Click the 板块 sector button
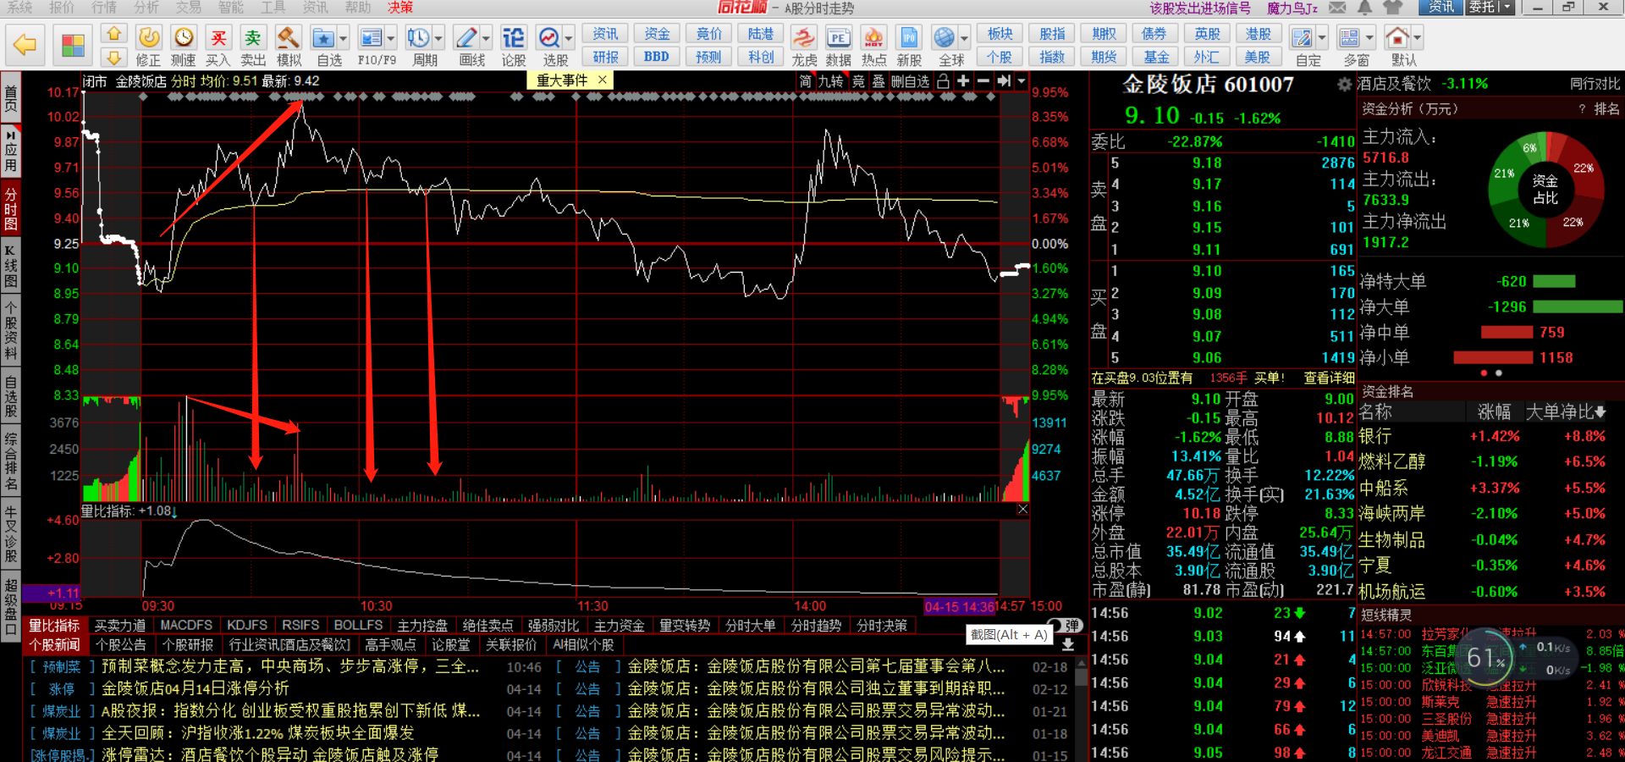1625x762 pixels. click(x=1000, y=34)
